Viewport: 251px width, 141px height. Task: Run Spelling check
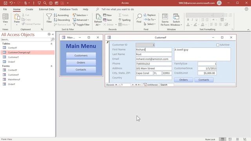[125, 20]
